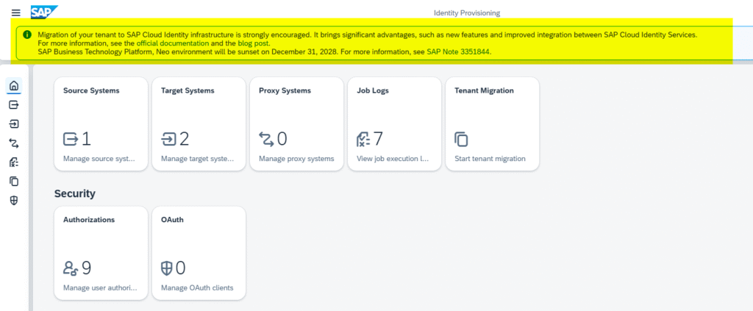Open the Tenant Migration tile
The image size is (753, 311).
pos(493,124)
